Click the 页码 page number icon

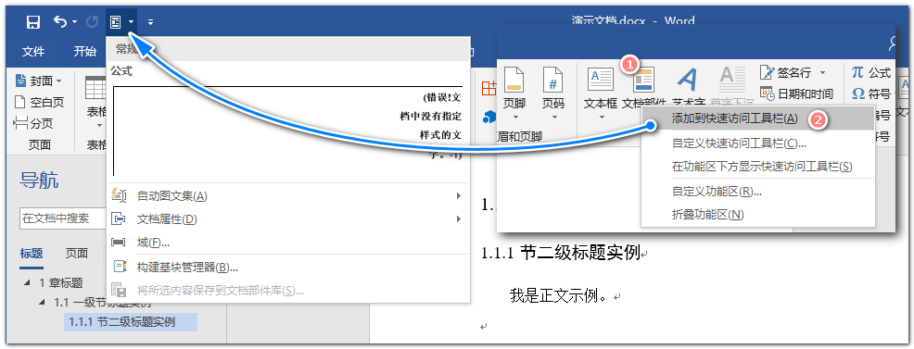click(552, 81)
